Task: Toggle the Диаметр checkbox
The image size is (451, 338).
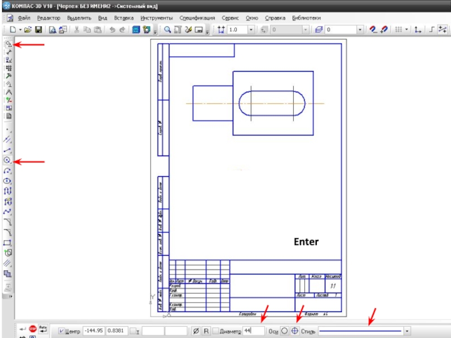Action: (x=215, y=331)
